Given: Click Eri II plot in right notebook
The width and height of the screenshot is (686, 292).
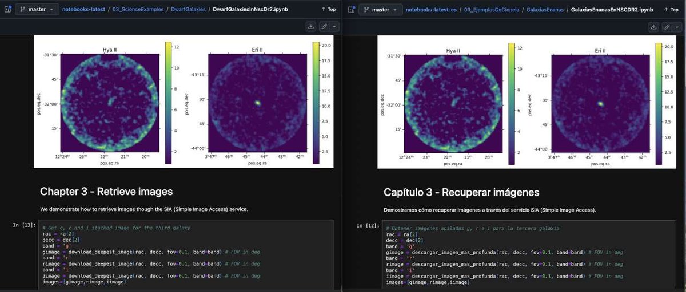Looking at the screenshot, I should [x=599, y=103].
